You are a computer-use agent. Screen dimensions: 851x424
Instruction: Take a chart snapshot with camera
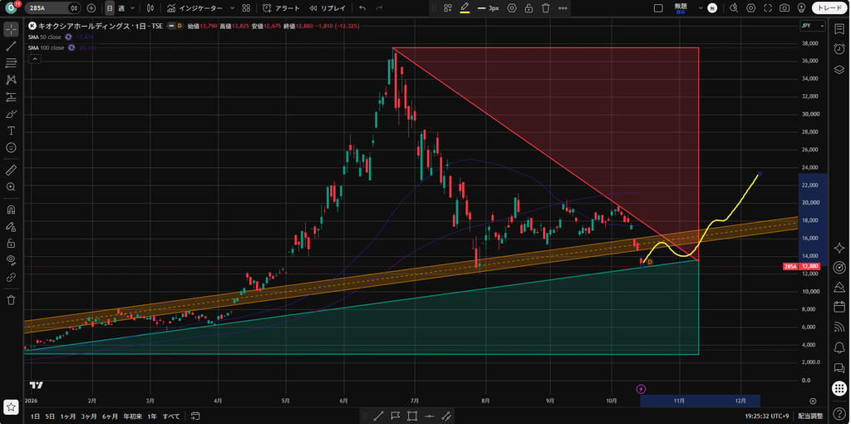pos(785,8)
